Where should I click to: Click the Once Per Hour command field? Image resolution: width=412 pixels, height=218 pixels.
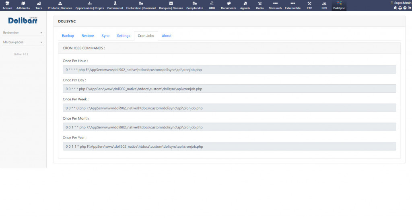click(229, 69)
